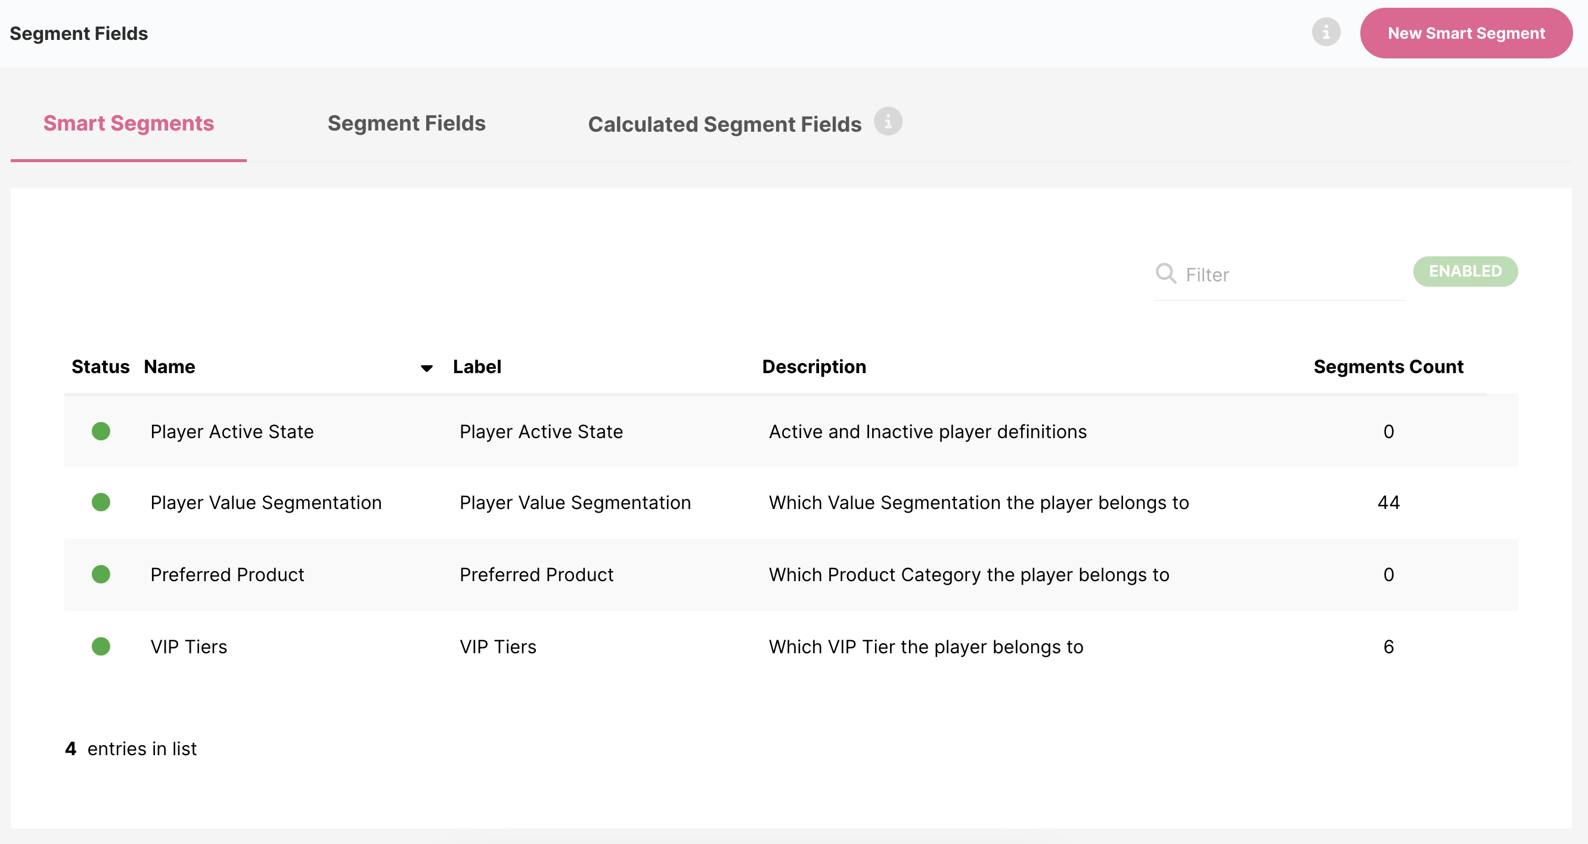Click the search magnifier icon in Filter
1588x844 pixels.
point(1165,273)
